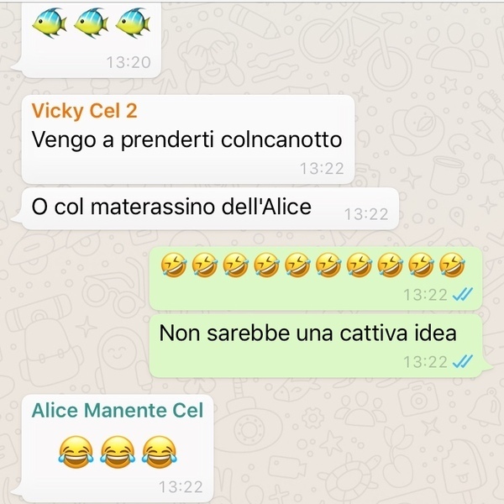Tap the middle tropical fish emoji
This screenshot has height=504, width=504.
click(x=92, y=23)
